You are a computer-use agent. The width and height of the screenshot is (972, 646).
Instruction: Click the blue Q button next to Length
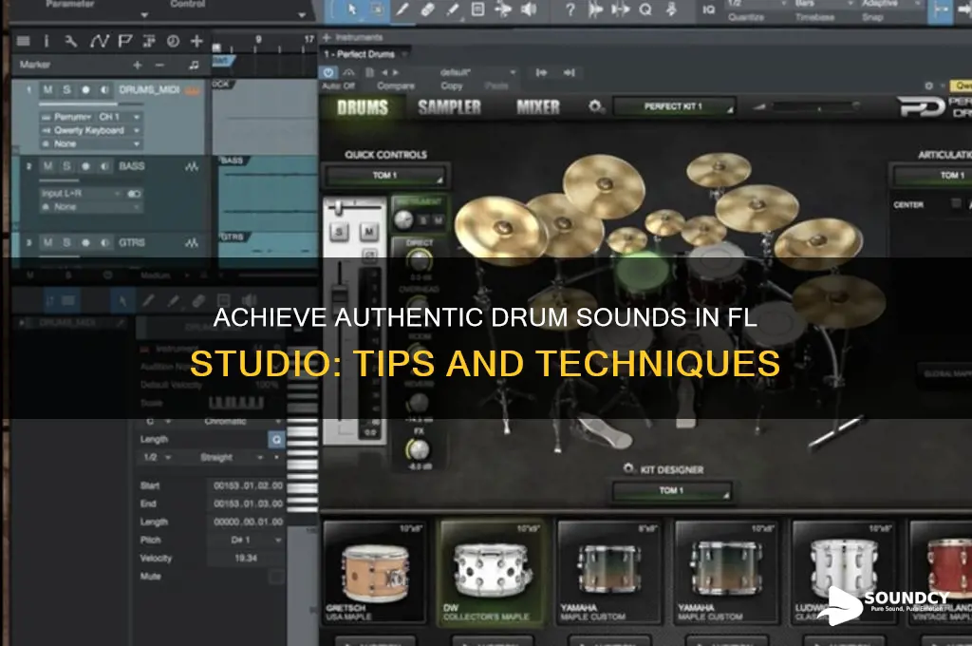click(276, 439)
